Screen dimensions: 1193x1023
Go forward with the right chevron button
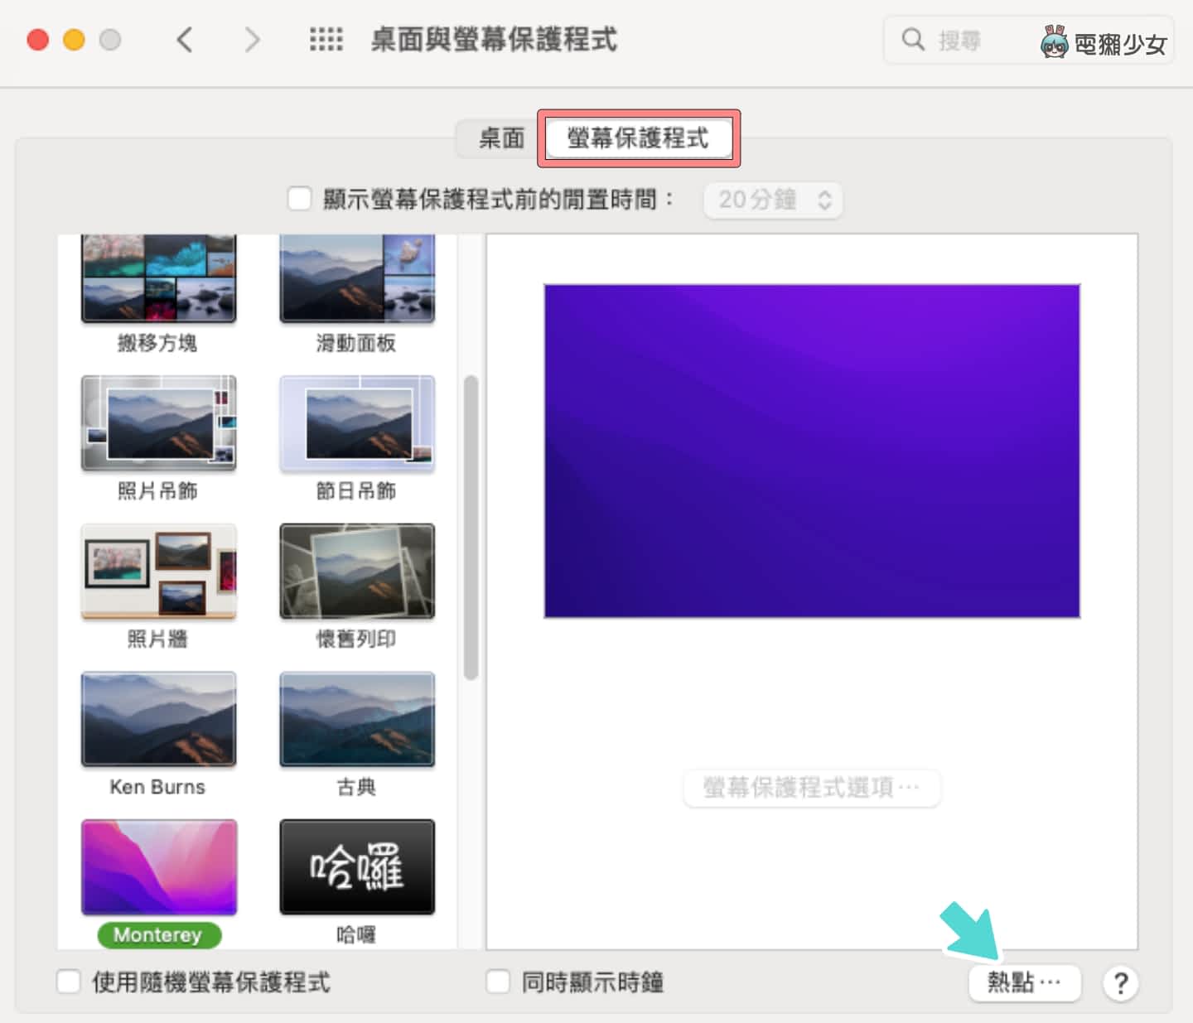[x=252, y=39]
